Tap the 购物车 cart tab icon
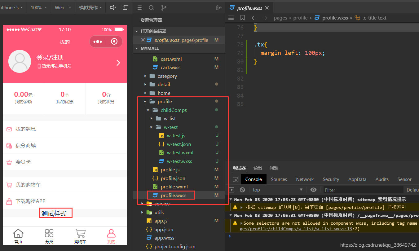419x251 pixels. 80,233
